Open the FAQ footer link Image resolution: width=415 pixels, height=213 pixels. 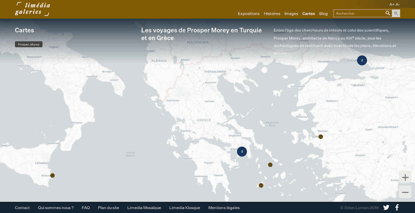click(x=86, y=208)
